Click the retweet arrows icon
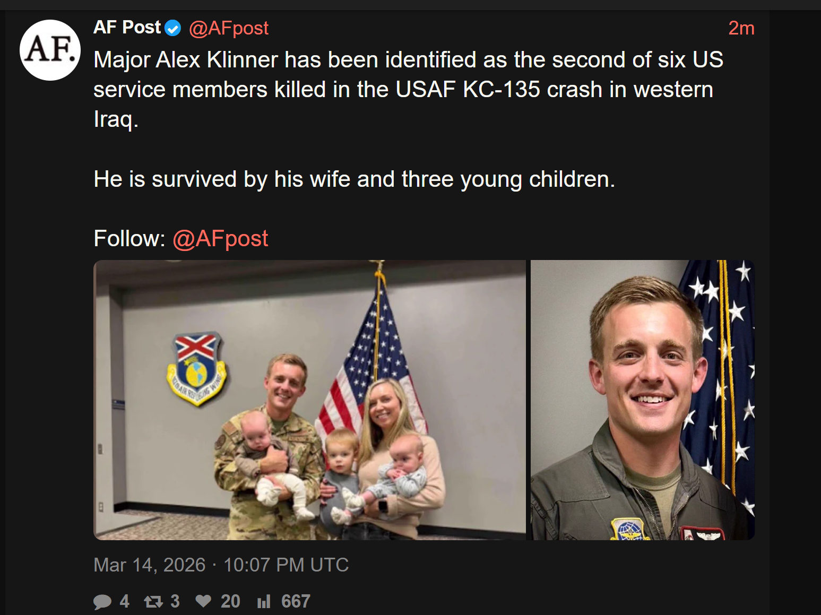The height and width of the screenshot is (615, 821). 153,601
